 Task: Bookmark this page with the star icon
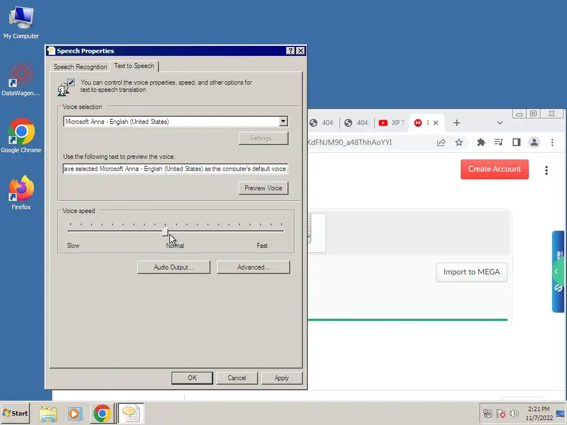459,142
